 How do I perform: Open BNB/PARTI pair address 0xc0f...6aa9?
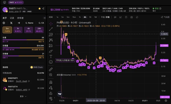21,81
